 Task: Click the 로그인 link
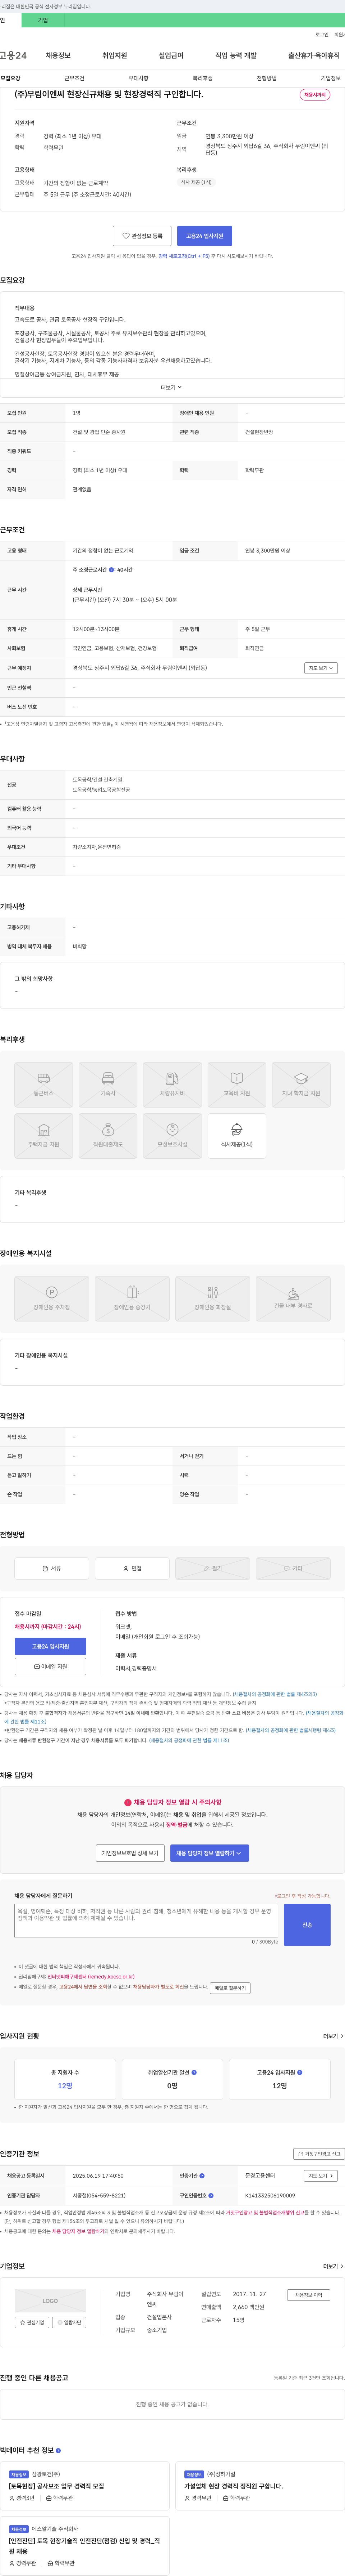coord(322,34)
